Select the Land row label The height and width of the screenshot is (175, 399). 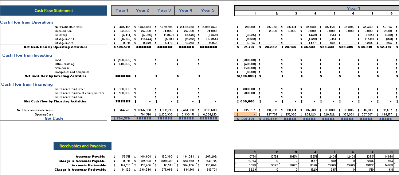coord(58,60)
